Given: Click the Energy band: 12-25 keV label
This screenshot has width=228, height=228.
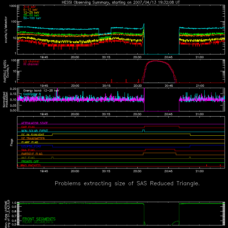Looking at the screenshot, I should point(41,91).
